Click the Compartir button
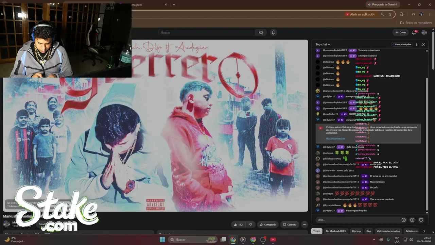Screen dimensions: 435x245 coord(267,225)
